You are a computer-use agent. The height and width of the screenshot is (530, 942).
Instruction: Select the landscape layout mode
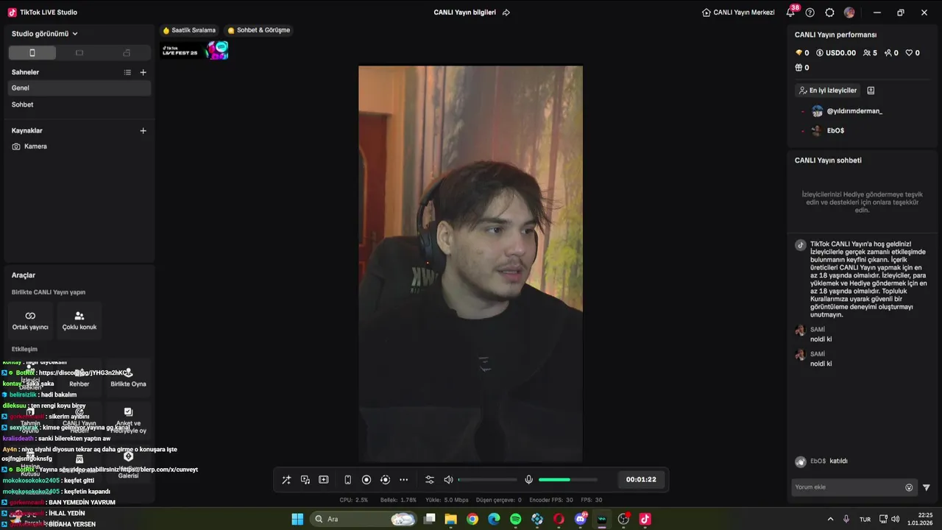[x=79, y=53]
